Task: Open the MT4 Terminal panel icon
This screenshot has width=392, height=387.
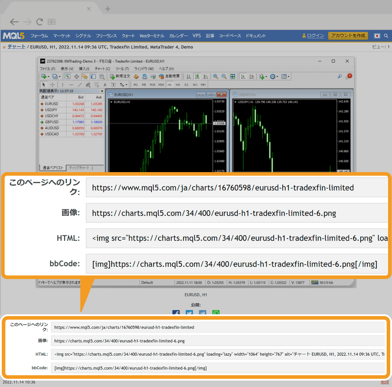Action: 93,77
